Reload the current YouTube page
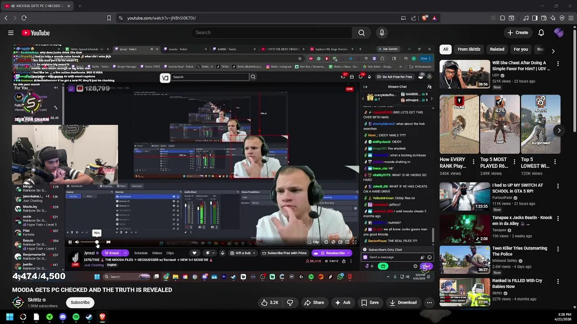This screenshot has width=577, height=324. click(x=24, y=18)
